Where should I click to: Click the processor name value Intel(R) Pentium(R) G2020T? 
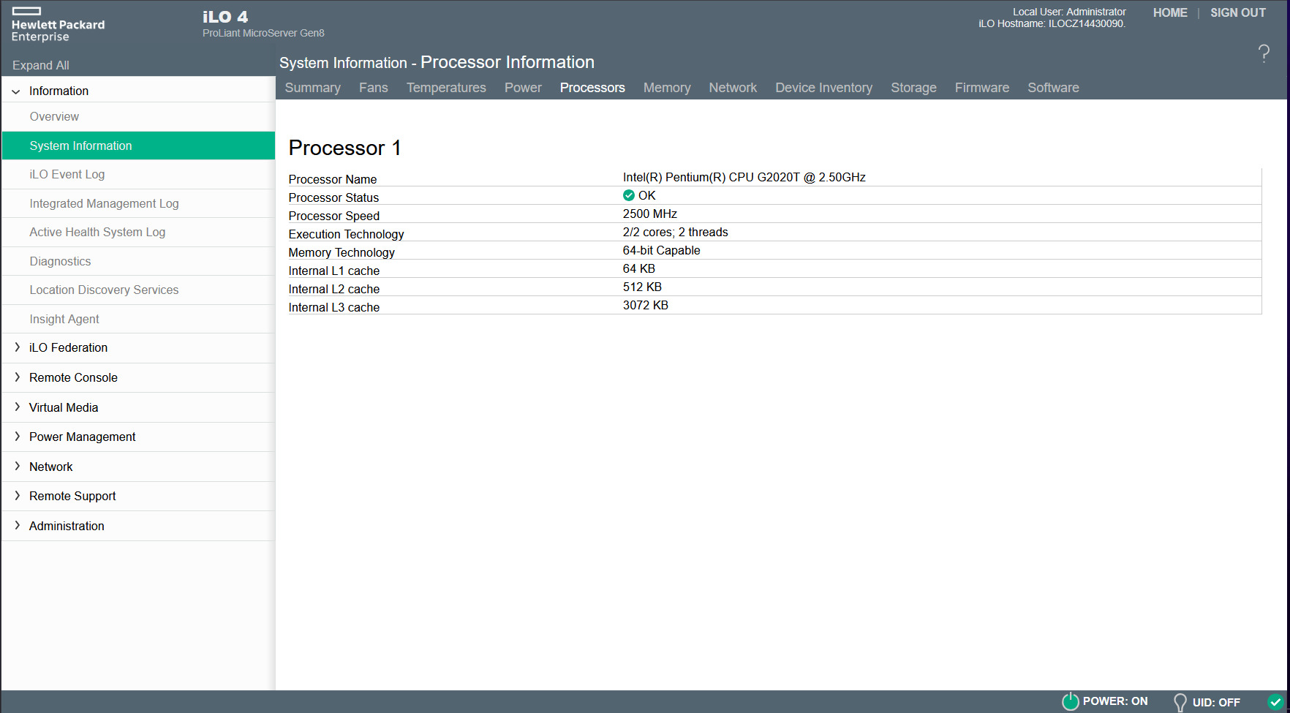(744, 177)
